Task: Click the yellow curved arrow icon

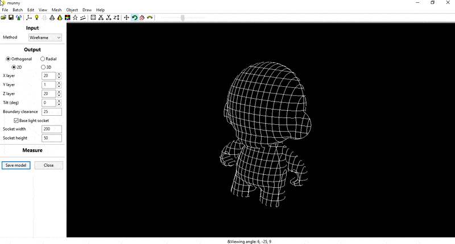Action: pos(150,18)
